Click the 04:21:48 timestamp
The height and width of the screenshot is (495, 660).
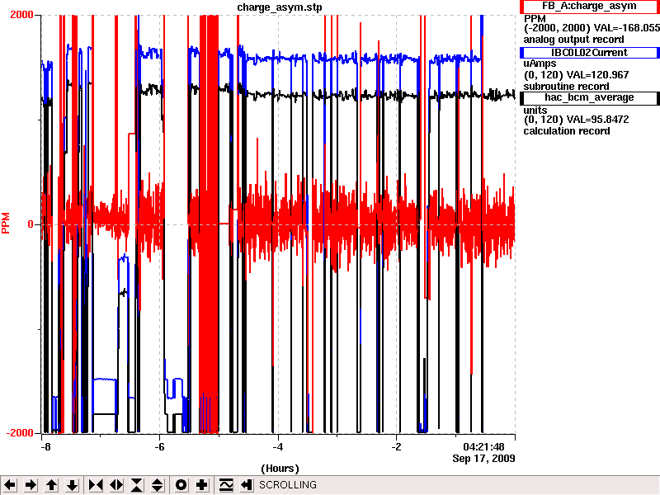(x=483, y=447)
